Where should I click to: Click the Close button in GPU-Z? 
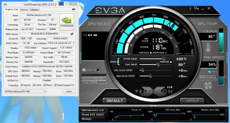(69, 91)
